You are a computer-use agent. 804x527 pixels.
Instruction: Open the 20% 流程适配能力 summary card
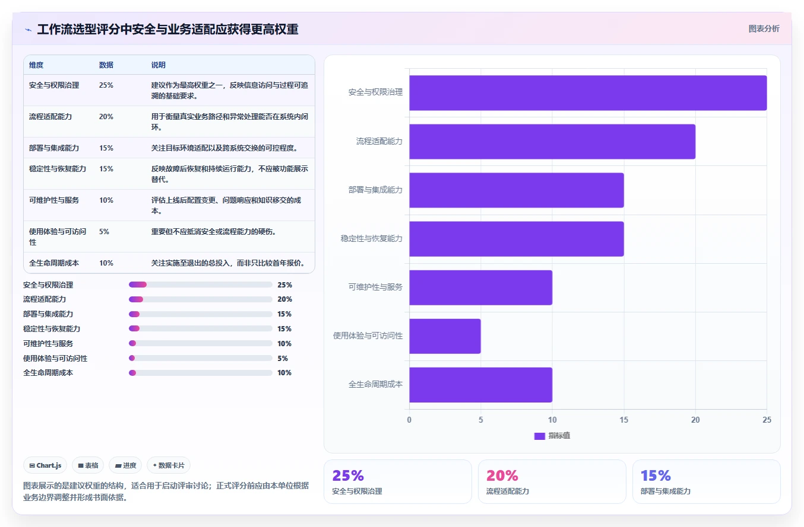552,481
